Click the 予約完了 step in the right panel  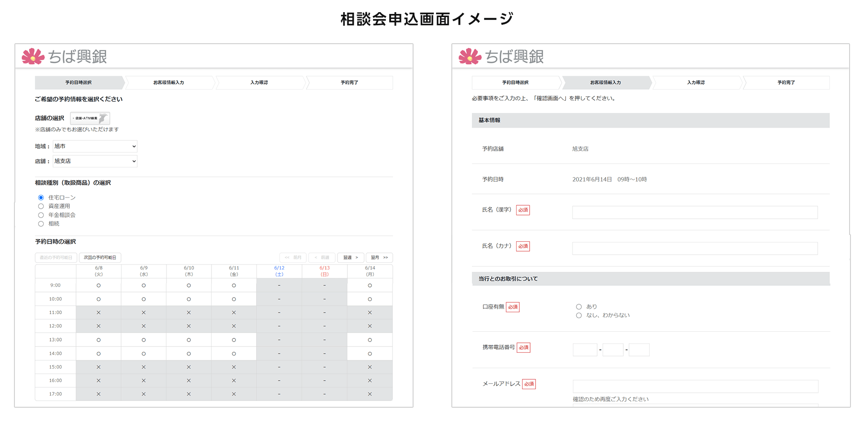786,82
